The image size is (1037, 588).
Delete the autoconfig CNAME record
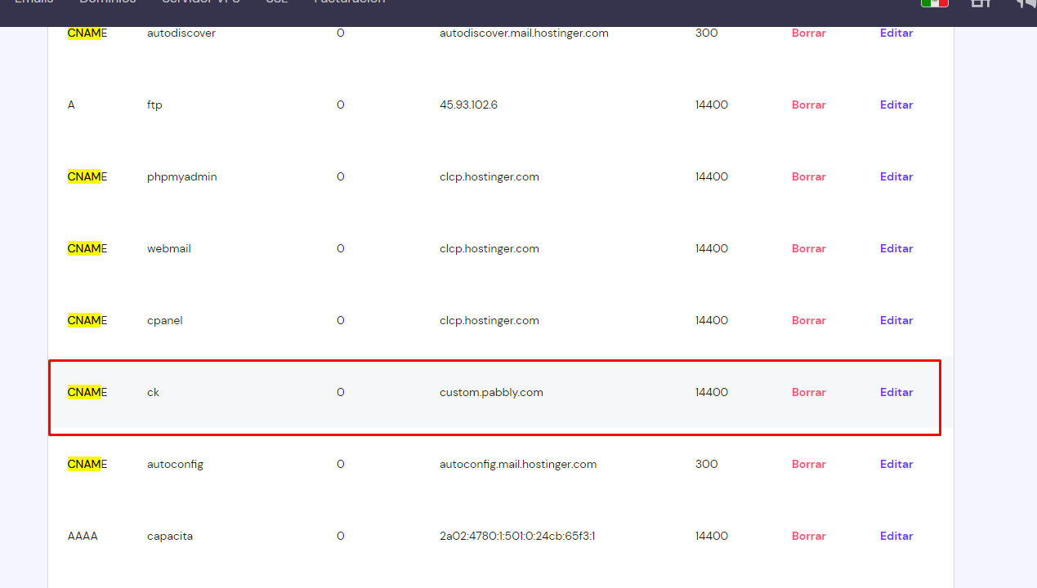point(808,465)
